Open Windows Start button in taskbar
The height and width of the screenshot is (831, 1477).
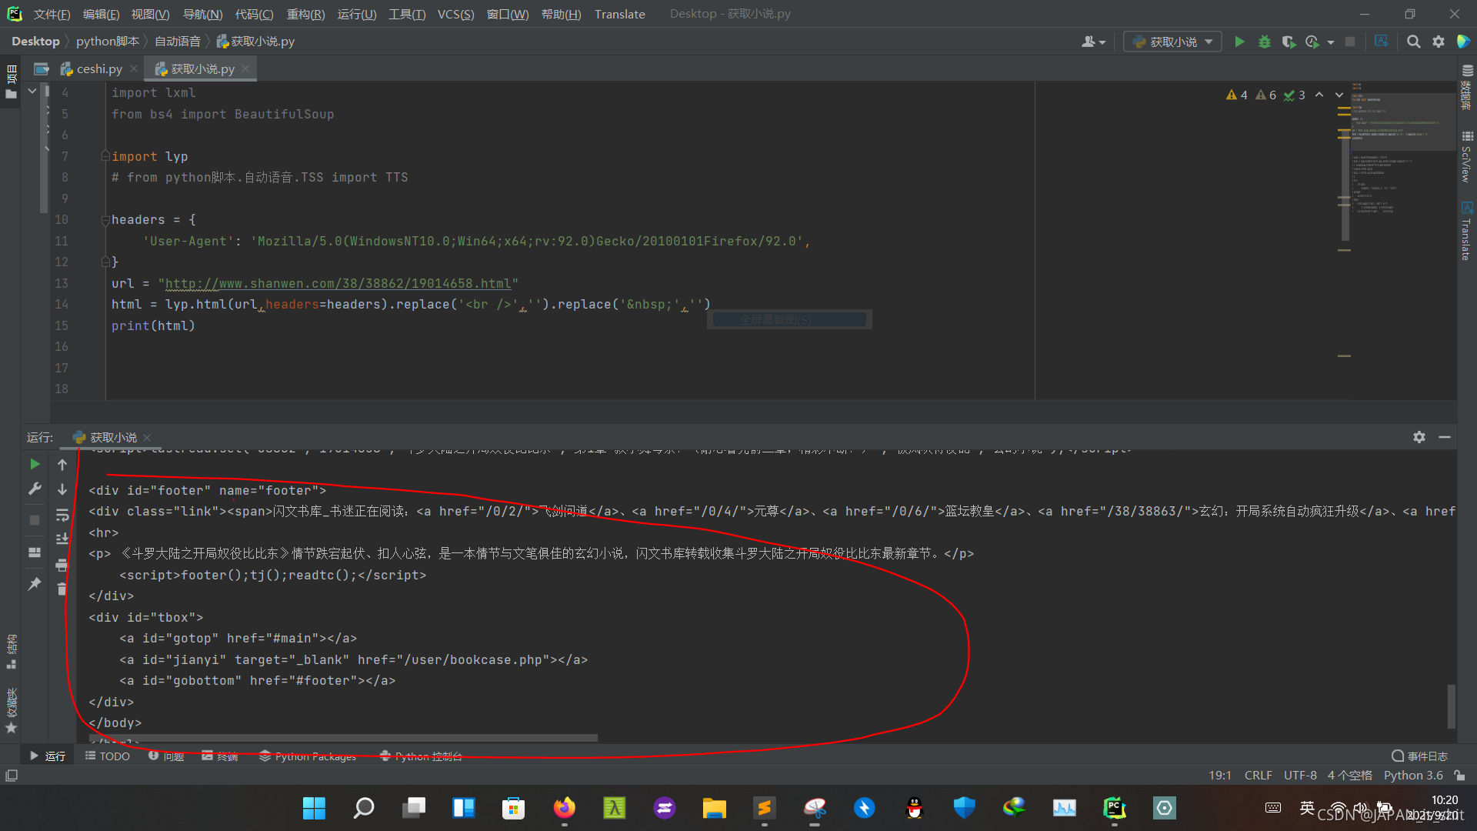coord(314,808)
